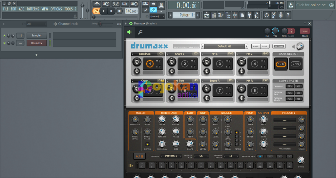Open the EDIT menu
The width and height of the screenshot is (336, 178).
14,9
